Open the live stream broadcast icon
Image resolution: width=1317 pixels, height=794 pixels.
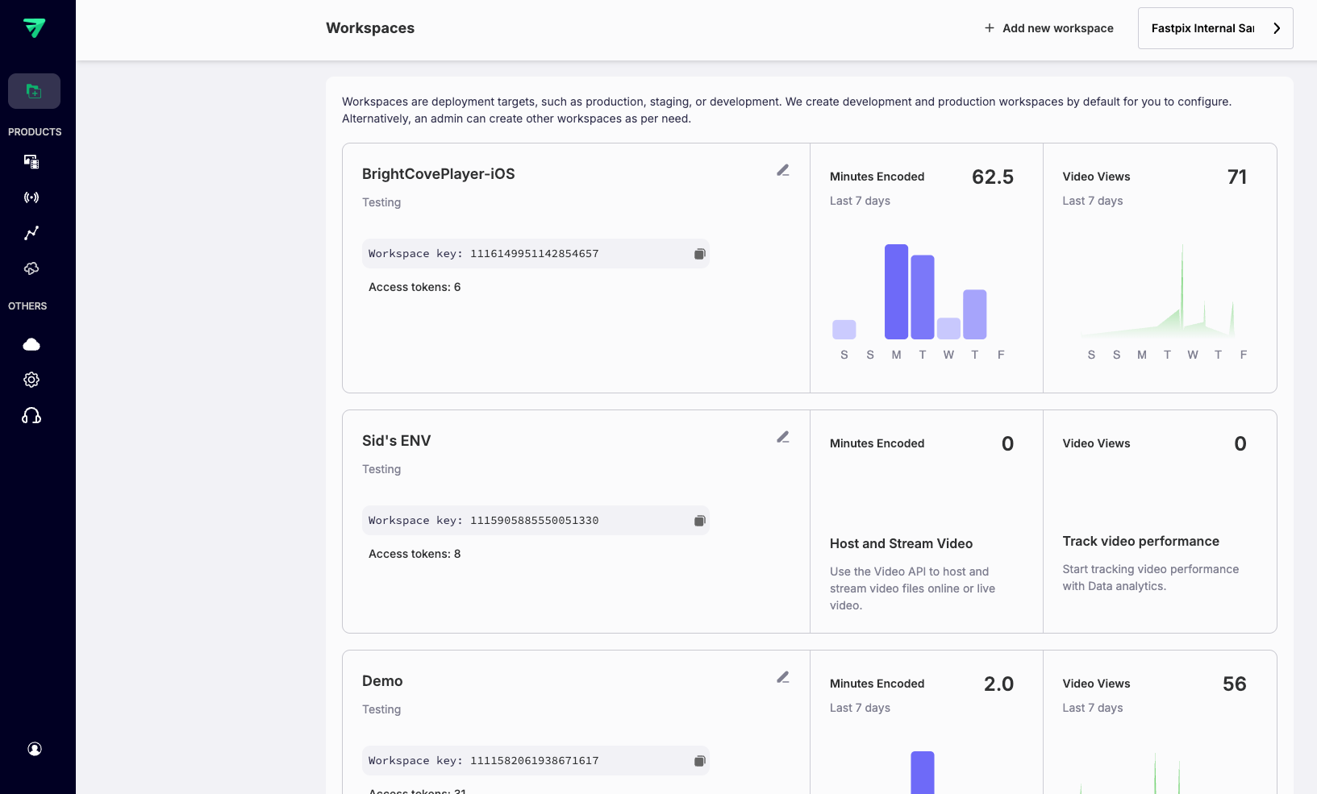click(31, 197)
